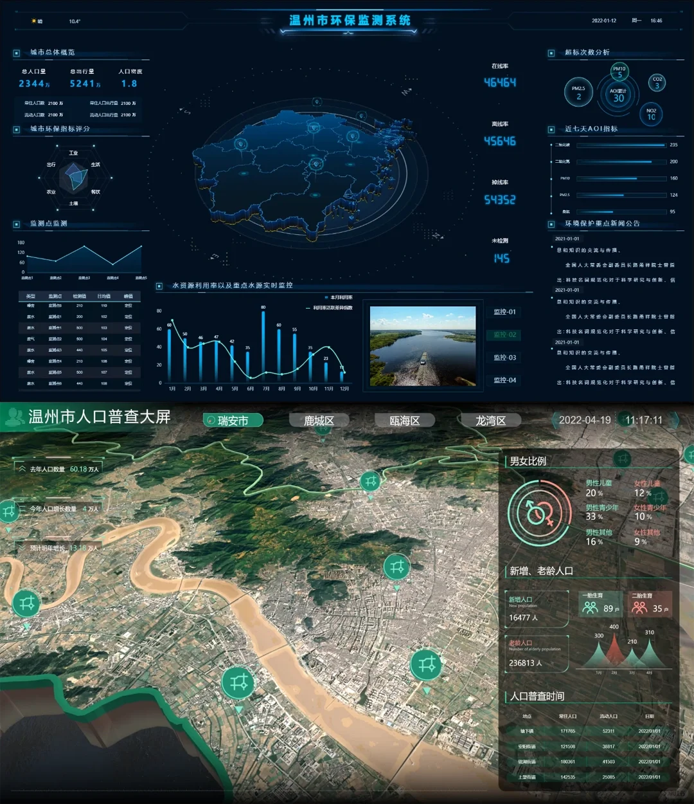Click the radar chart in 城市环保指标评分

[74, 178]
